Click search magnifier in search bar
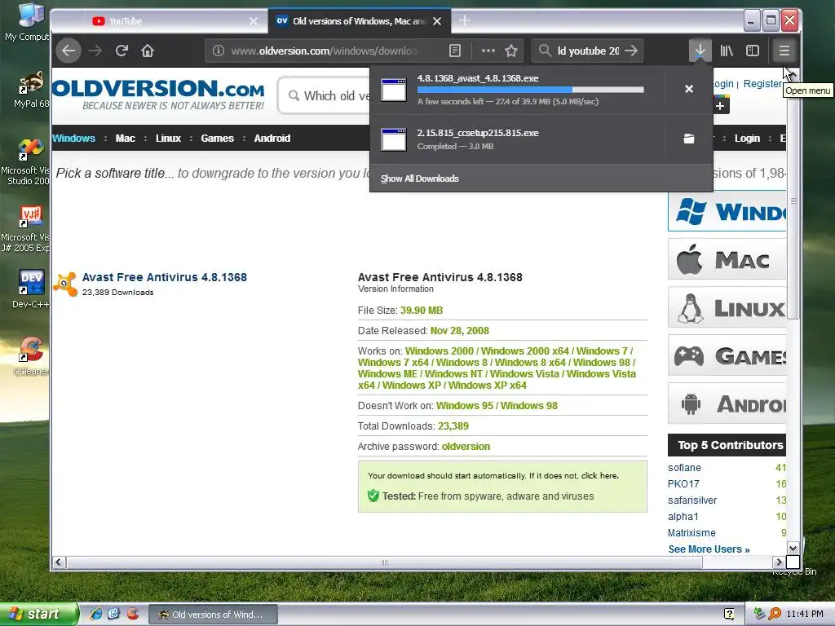 pyautogui.click(x=544, y=51)
